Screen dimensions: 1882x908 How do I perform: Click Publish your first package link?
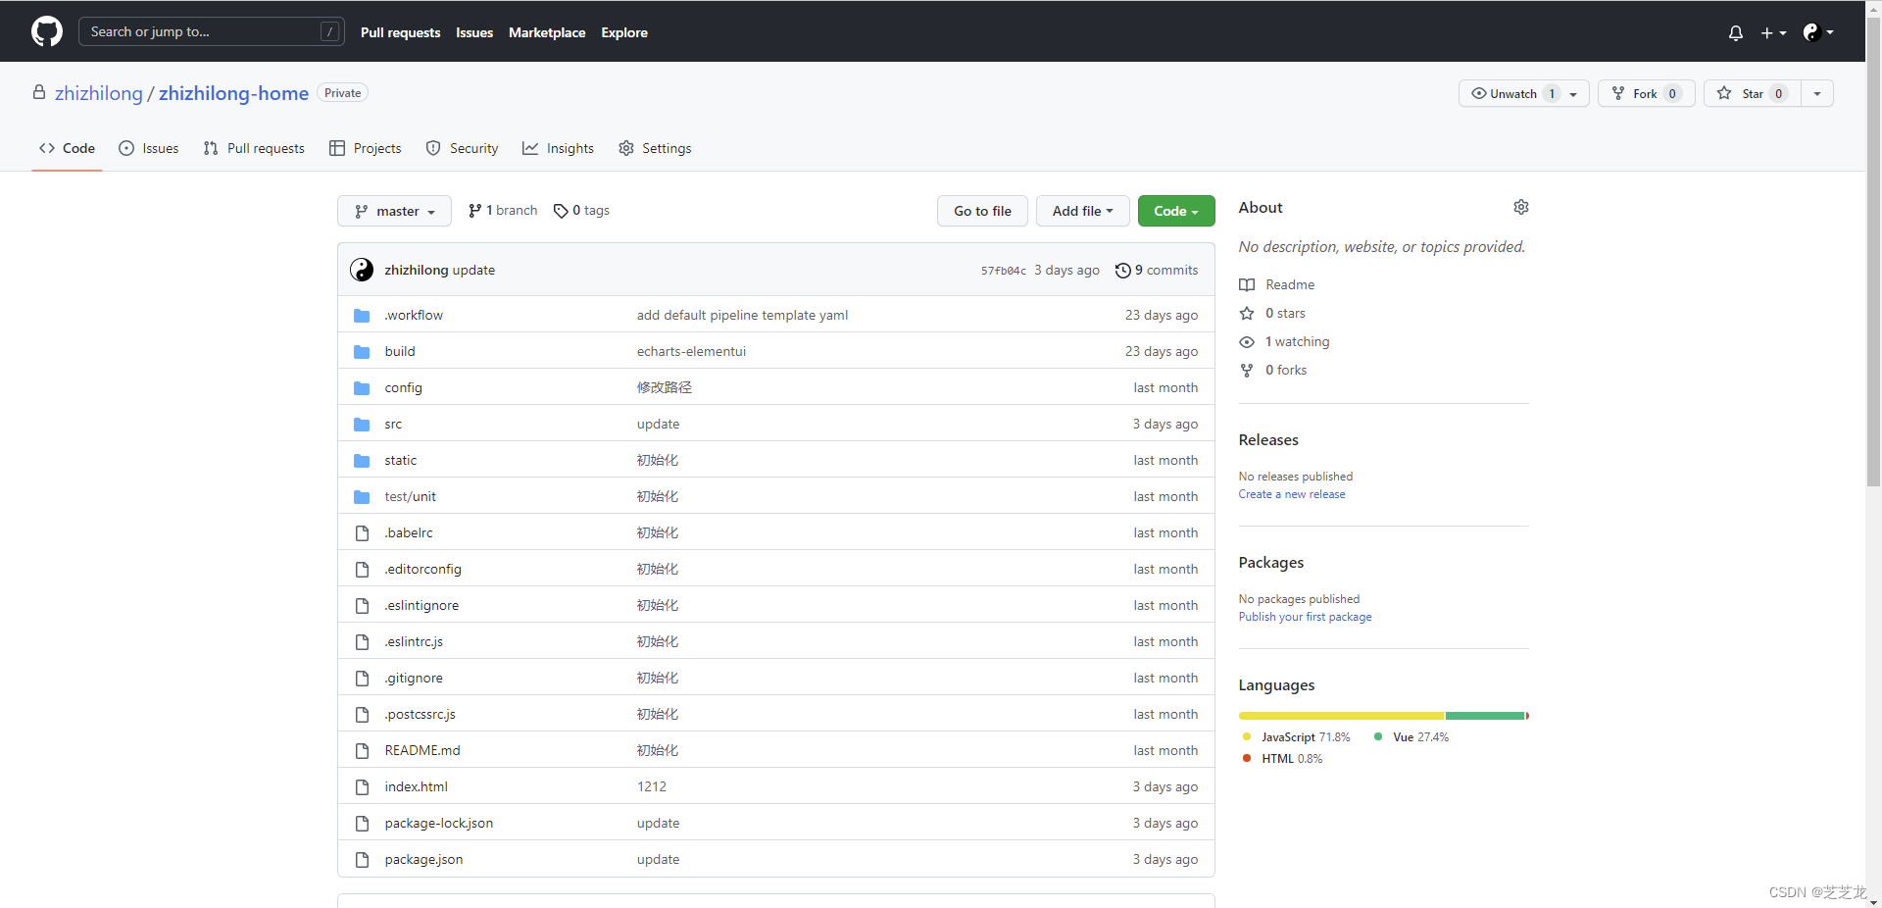coord(1305,617)
